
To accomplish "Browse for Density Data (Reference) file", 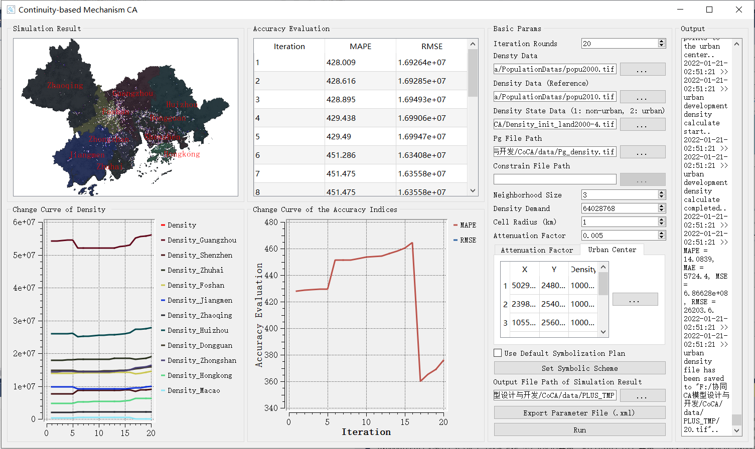I will [x=643, y=97].
